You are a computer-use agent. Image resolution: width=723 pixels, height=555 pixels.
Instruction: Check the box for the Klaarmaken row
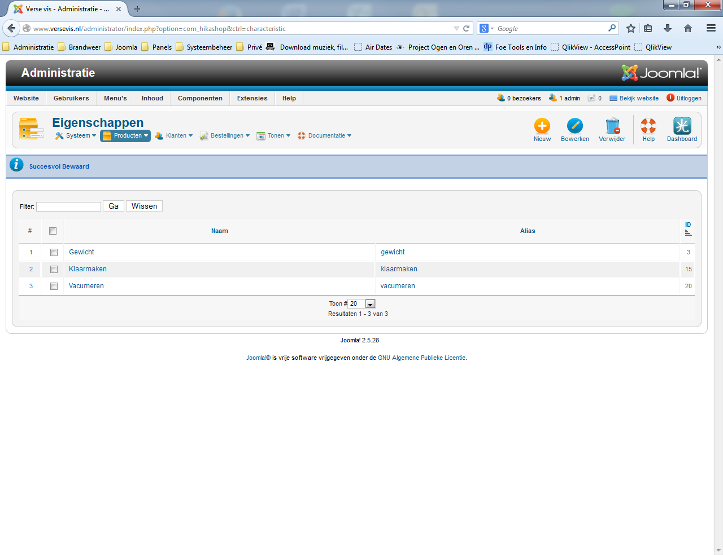[x=54, y=269]
